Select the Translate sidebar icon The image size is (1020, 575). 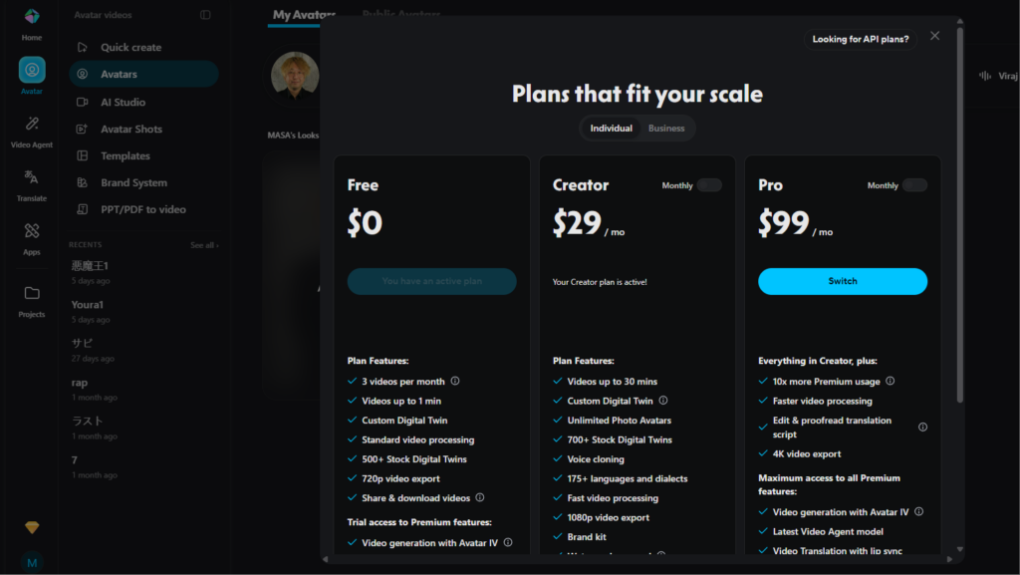point(32,177)
